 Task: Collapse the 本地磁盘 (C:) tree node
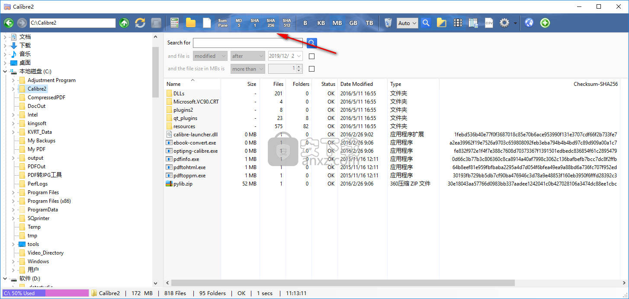pos(5,72)
